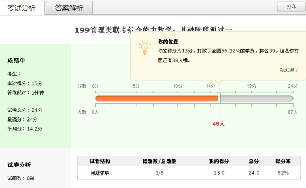Click the 试卷结构 column header
Image resolution: width=306 pixels, height=188 pixels.
(x=100, y=161)
